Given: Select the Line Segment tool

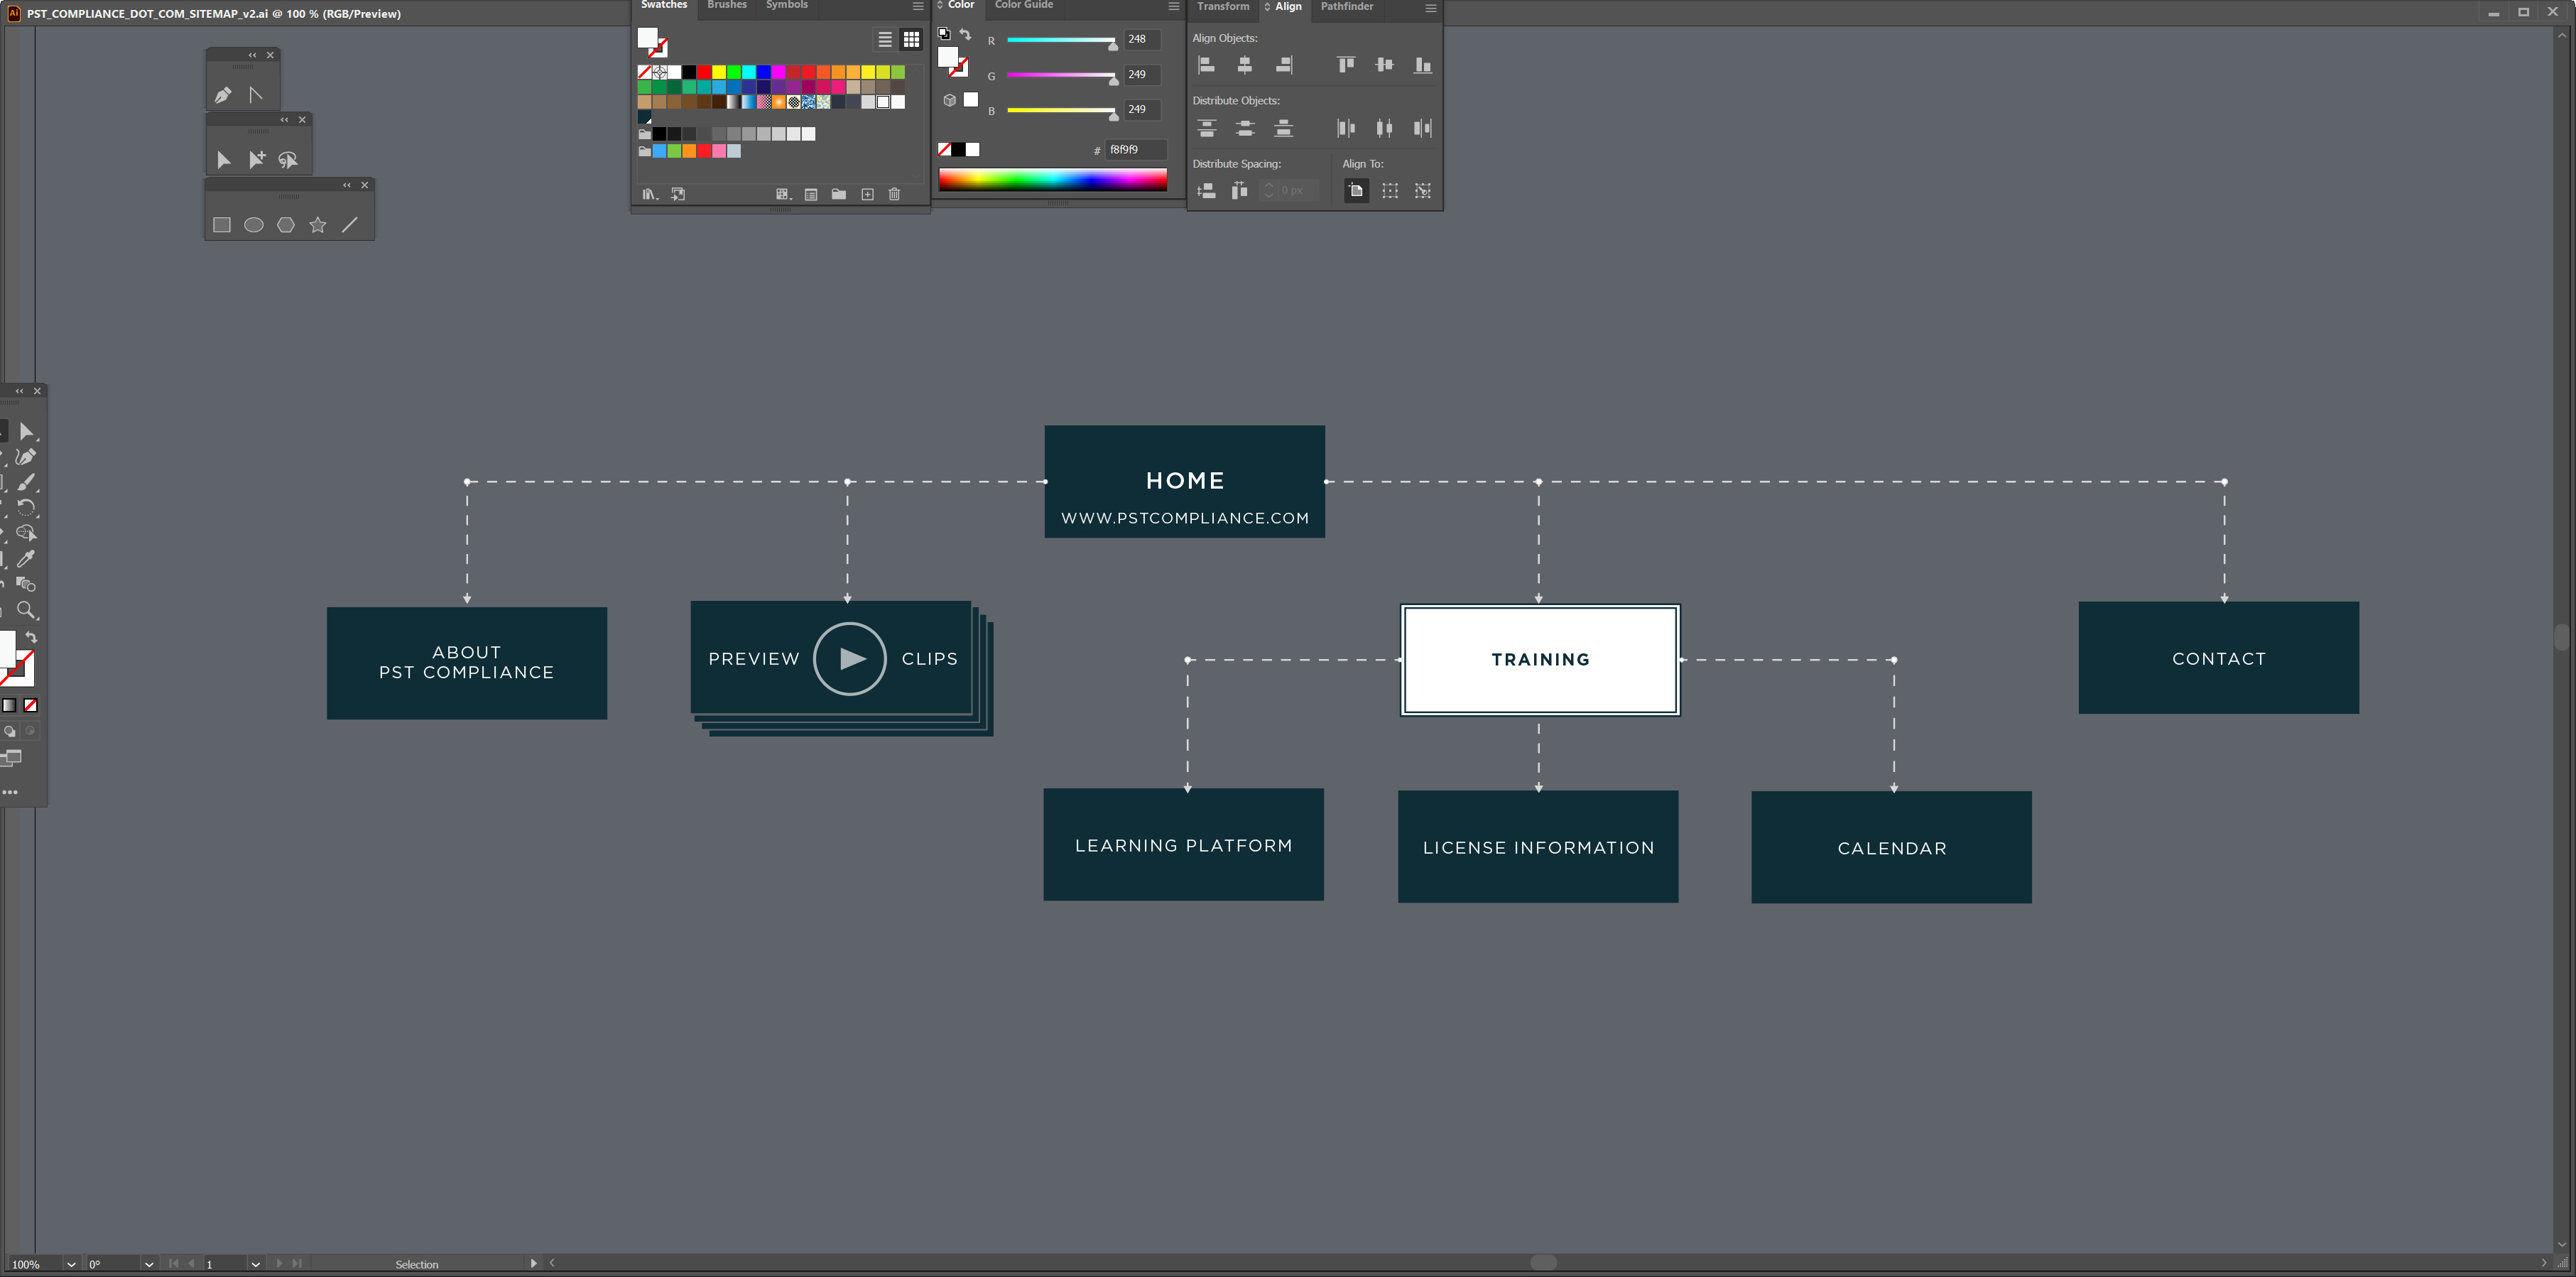Looking at the screenshot, I should point(350,225).
